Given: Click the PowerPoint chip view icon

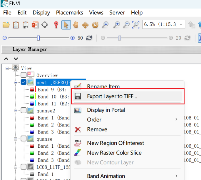Looking at the screenshot, I should [x=35, y=25].
